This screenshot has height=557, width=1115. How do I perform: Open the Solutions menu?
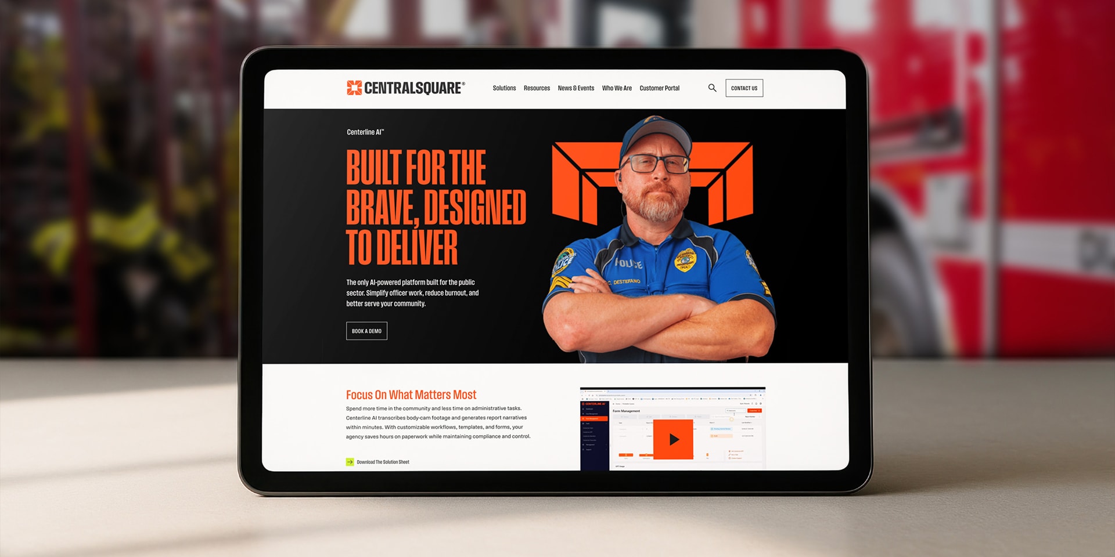click(x=504, y=88)
